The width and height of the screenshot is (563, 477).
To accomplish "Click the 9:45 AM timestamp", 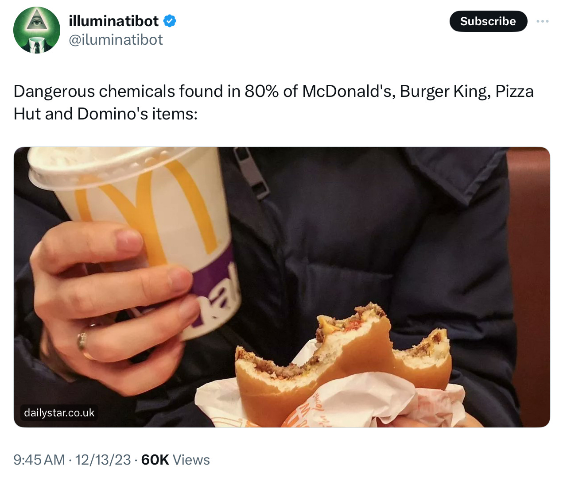I will 39,460.
